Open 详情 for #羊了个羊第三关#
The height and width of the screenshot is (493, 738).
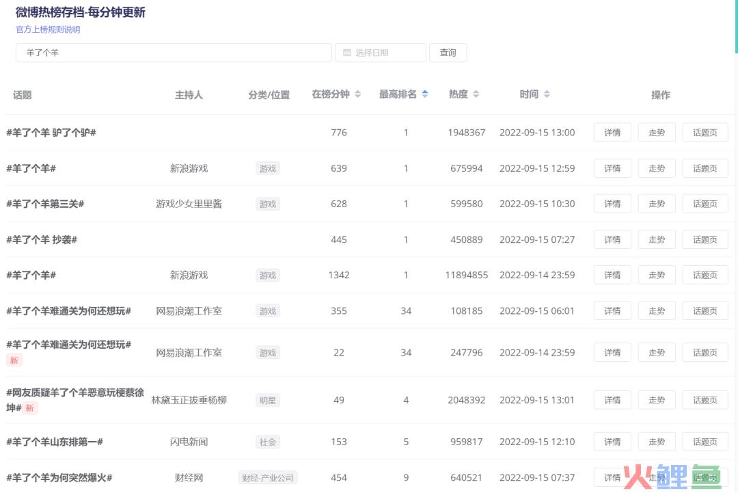pyautogui.click(x=612, y=204)
